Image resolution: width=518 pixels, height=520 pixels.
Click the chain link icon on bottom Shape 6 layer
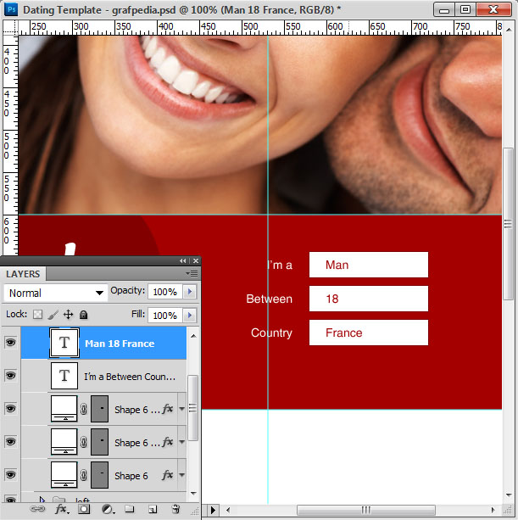84,475
